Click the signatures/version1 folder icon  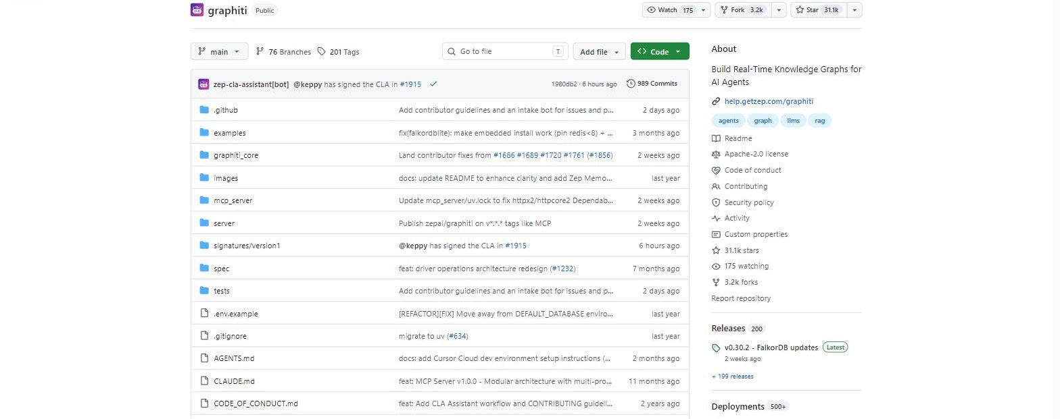click(204, 246)
